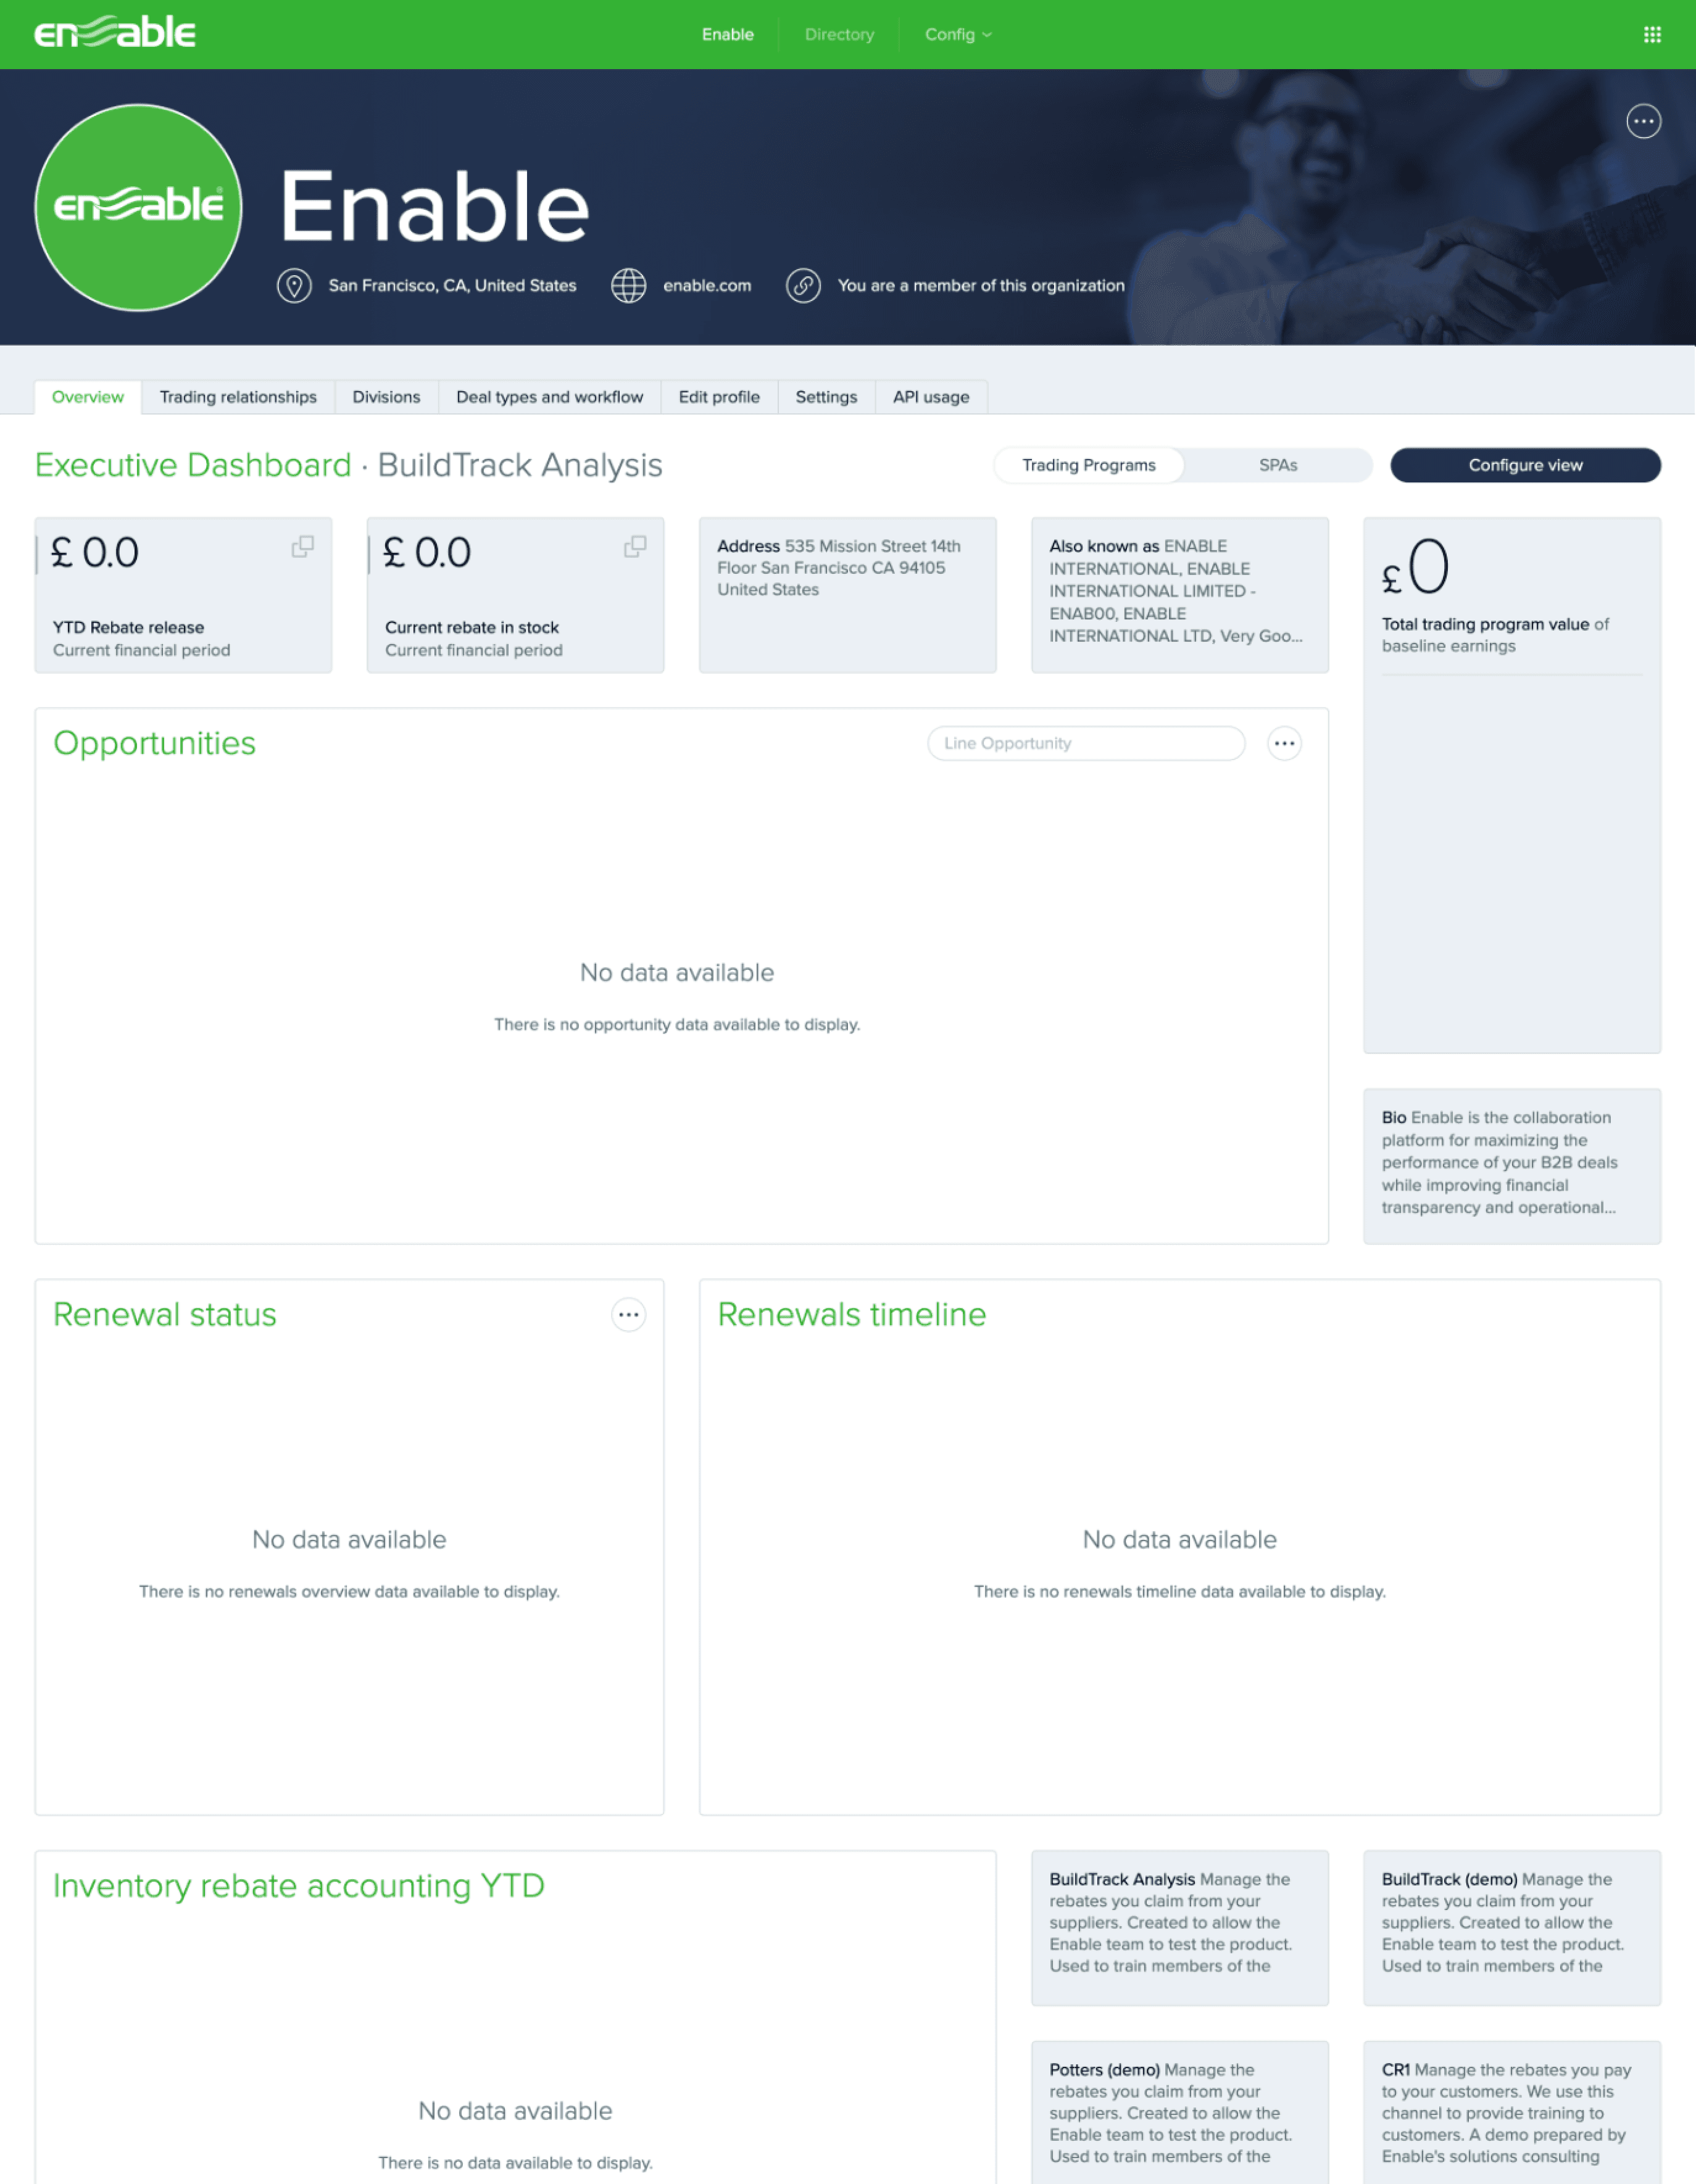The width and height of the screenshot is (1696, 2184).
Task: Click San Francisco, CA, United States text
Action: [x=452, y=286]
